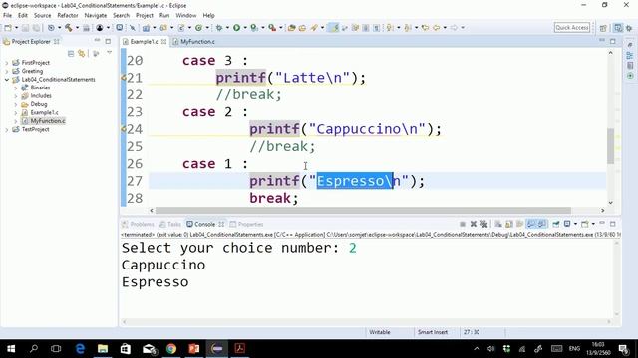Open PowerPoint from taskbar
This screenshot has width=638, height=358.
pyautogui.click(x=194, y=349)
